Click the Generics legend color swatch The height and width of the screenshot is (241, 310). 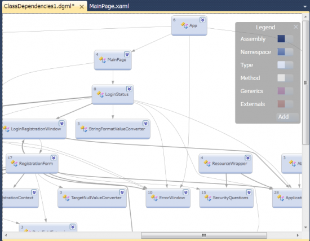click(281, 91)
